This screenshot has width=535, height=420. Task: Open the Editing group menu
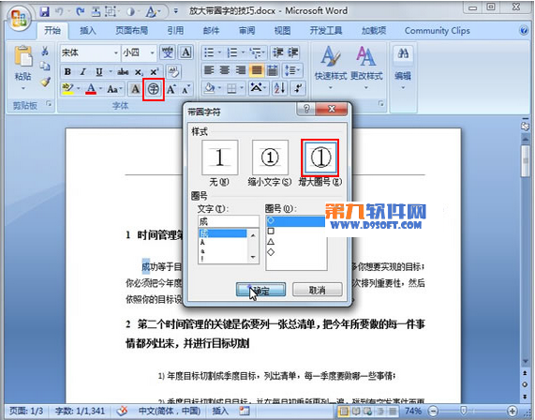pos(403,67)
